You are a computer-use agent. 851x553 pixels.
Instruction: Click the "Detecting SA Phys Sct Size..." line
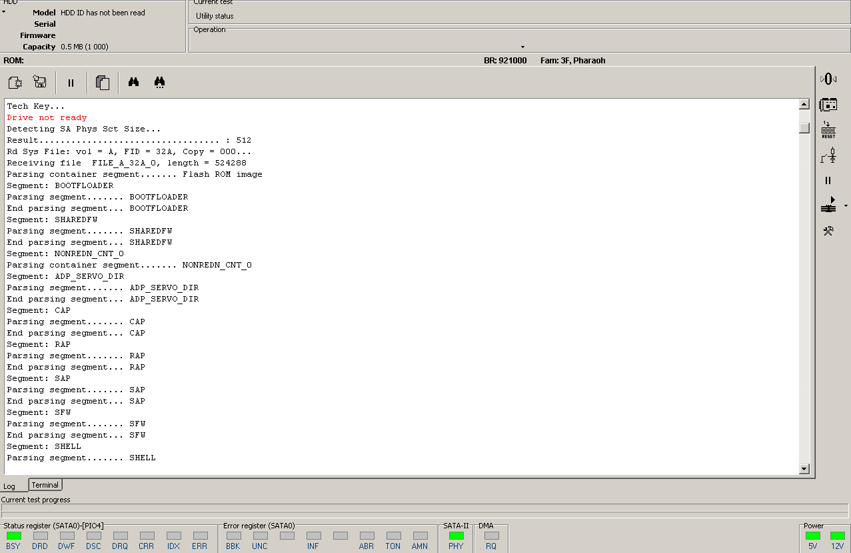(84, 129)
